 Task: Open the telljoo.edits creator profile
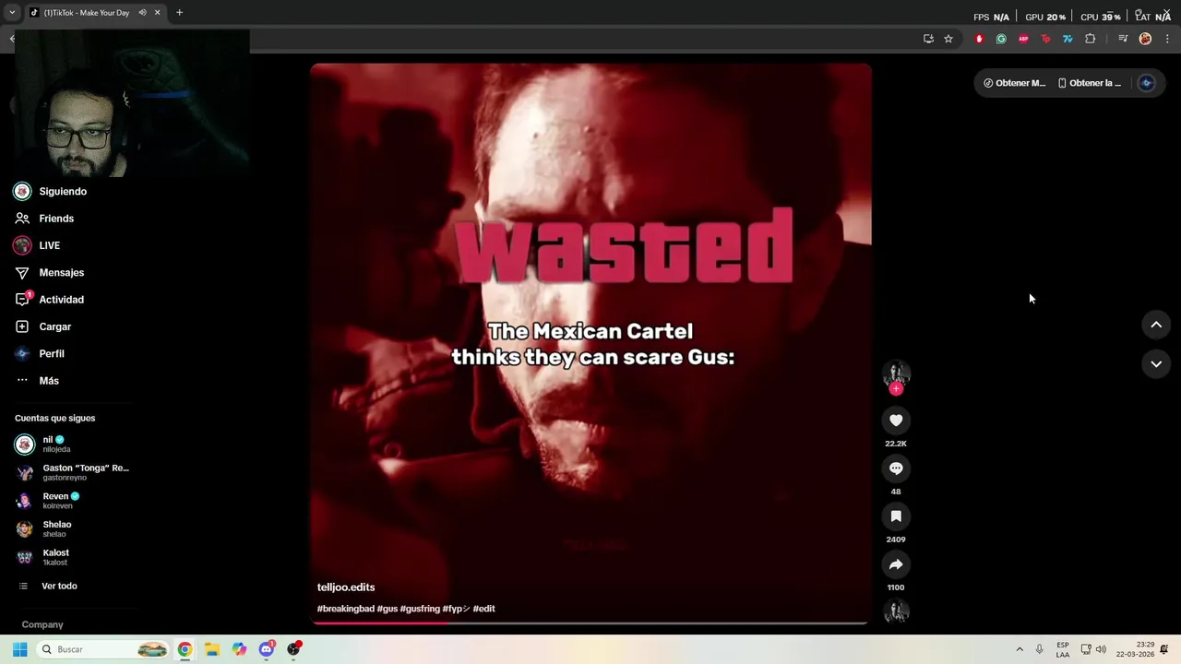coord(346,587)
